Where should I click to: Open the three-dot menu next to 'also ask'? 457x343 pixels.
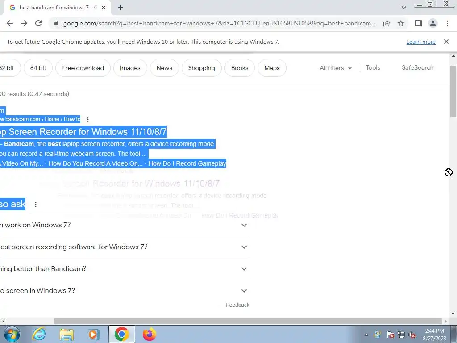[36, 205]
